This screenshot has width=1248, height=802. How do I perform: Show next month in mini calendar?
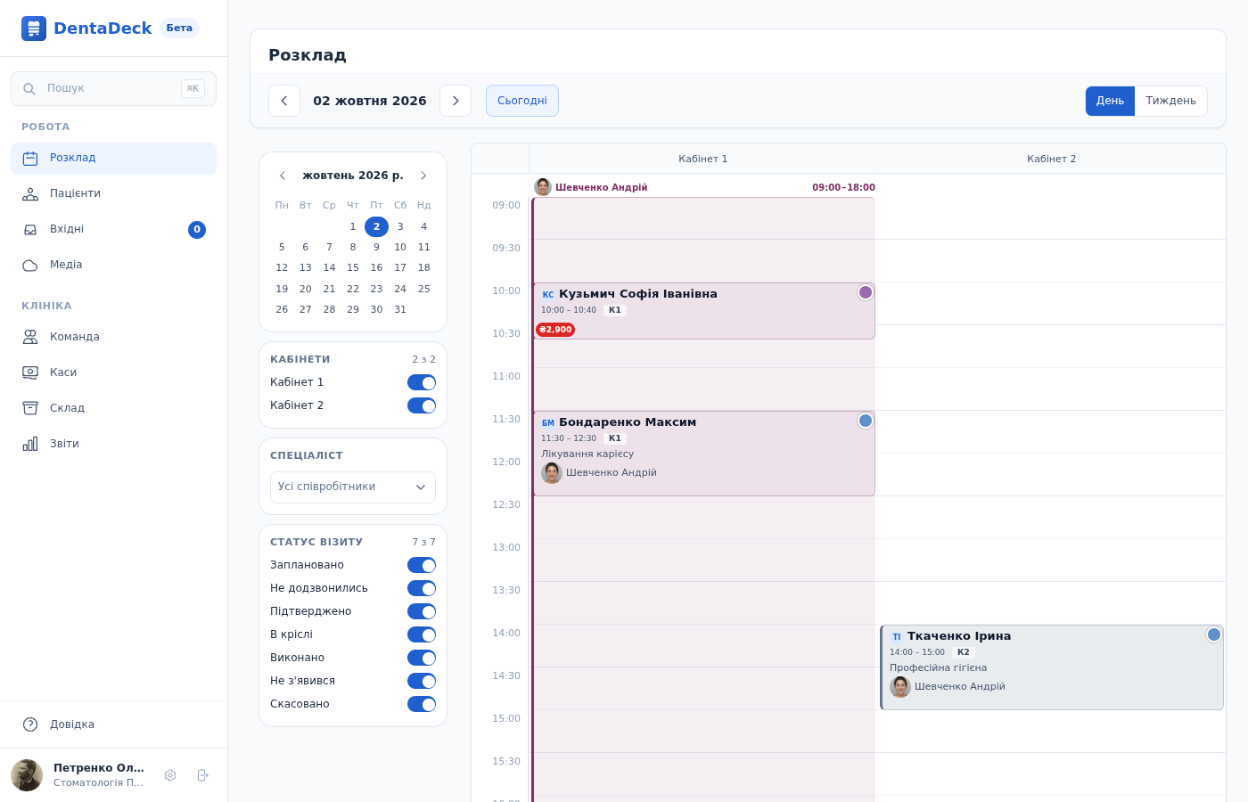[423, 176]
